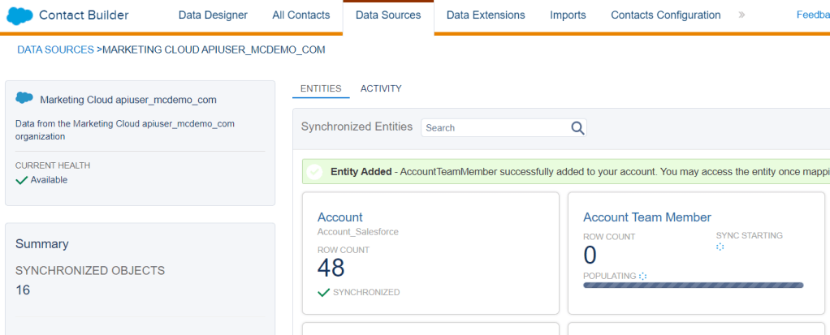The image size is (830, 335).
Task: Expand the more tabs double-chevron
Action: tap(741, 15)
